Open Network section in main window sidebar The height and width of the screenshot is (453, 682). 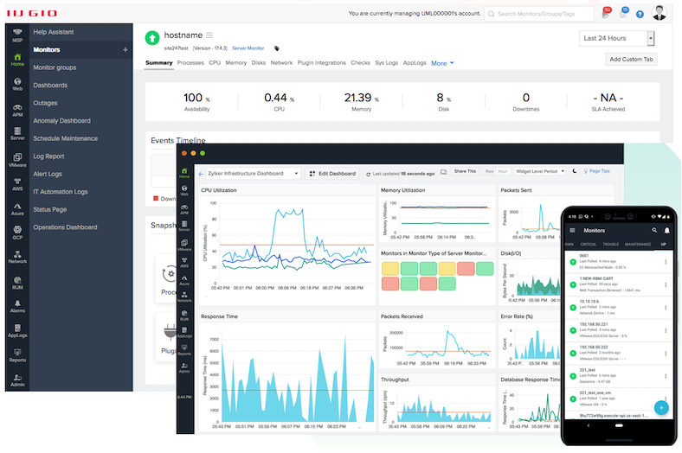[x=17, y=257]
